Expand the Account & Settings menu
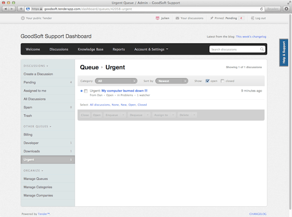 [151, 49]
